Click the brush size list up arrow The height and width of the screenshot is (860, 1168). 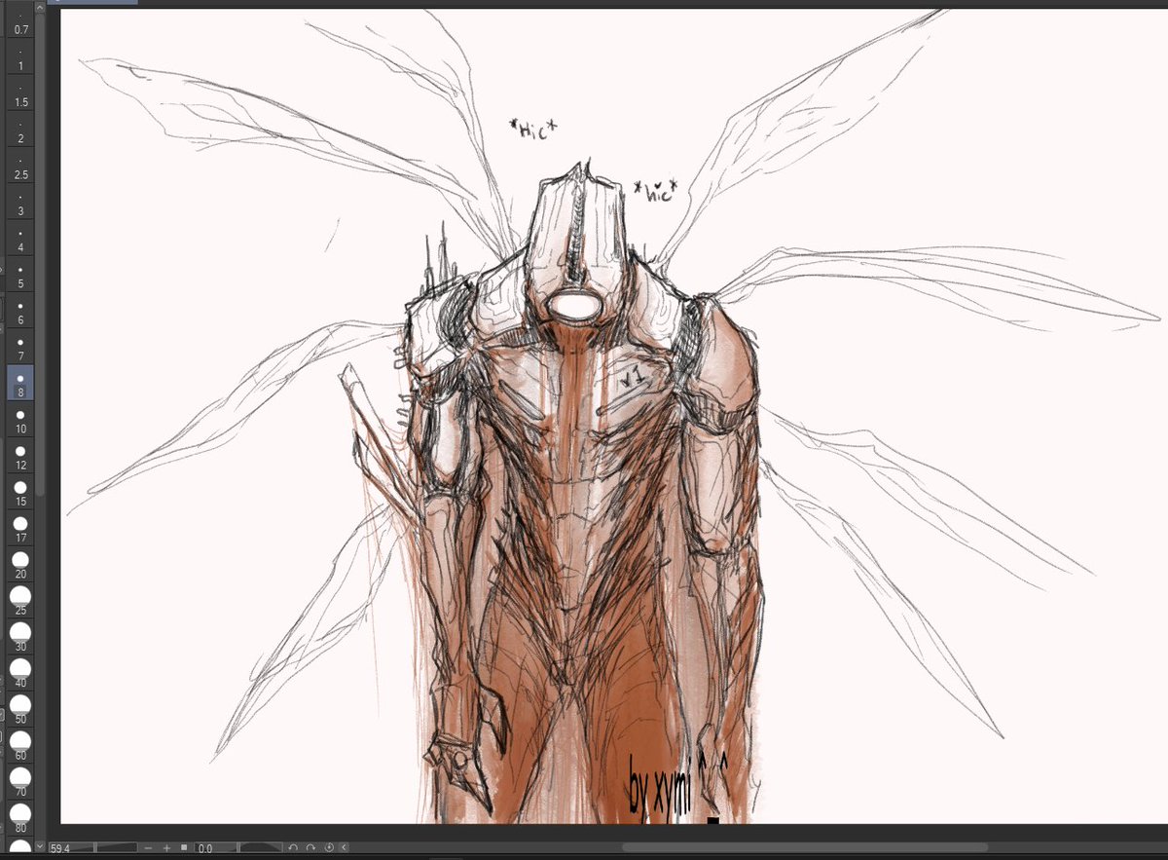(40, 8)
